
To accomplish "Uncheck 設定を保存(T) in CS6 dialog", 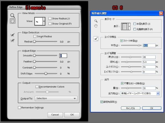I will point(102,102).
